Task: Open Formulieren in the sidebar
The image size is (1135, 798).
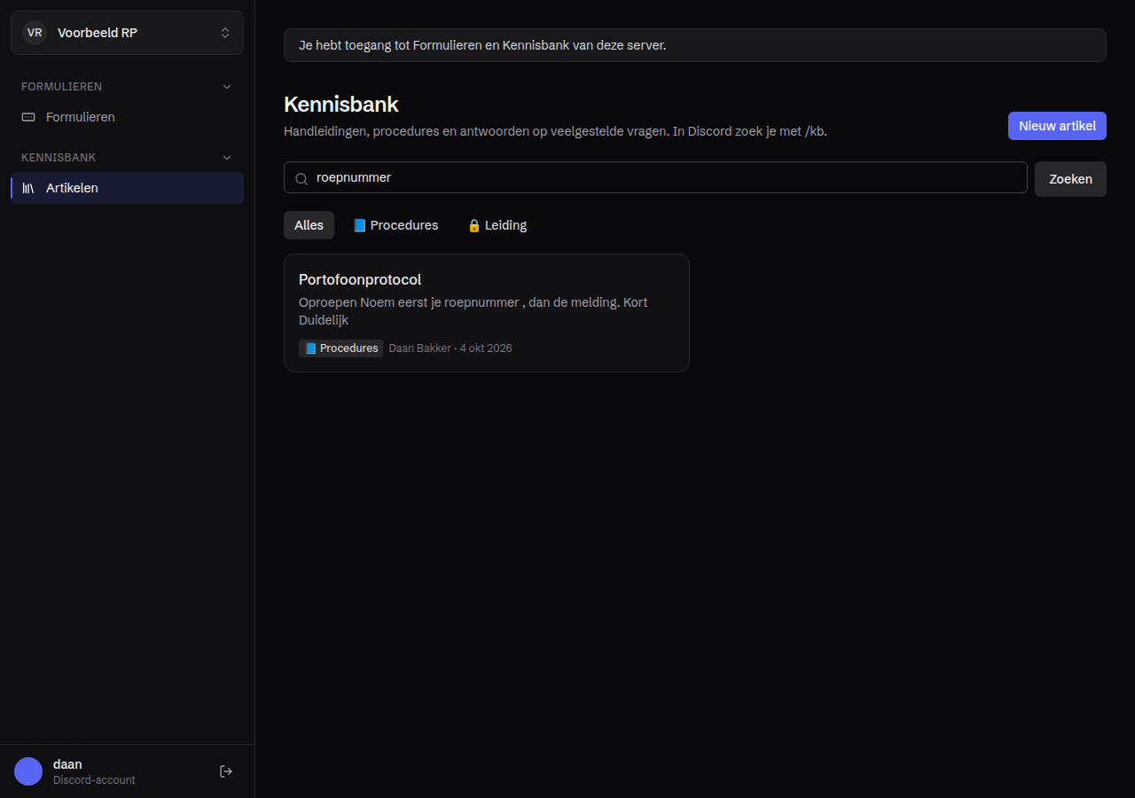Action: [x=127, y=117]
